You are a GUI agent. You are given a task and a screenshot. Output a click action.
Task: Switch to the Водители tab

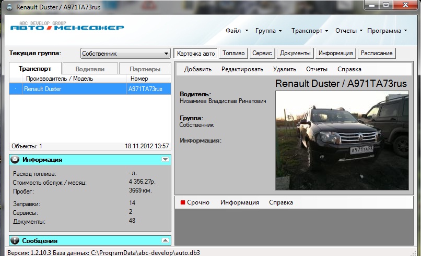[x=90, y=69]
